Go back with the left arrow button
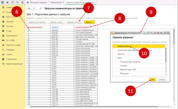The image size is (178, 109). click(29, 8)
